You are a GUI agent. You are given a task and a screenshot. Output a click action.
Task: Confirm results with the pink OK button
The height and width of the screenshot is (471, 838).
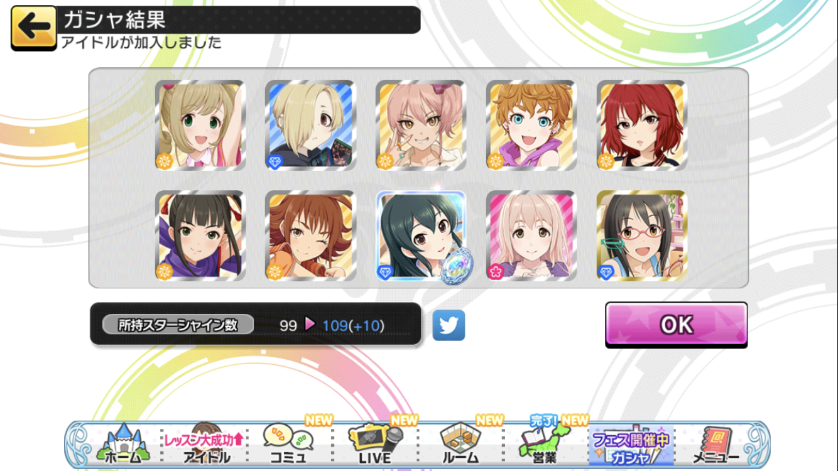tap(677, 325)
